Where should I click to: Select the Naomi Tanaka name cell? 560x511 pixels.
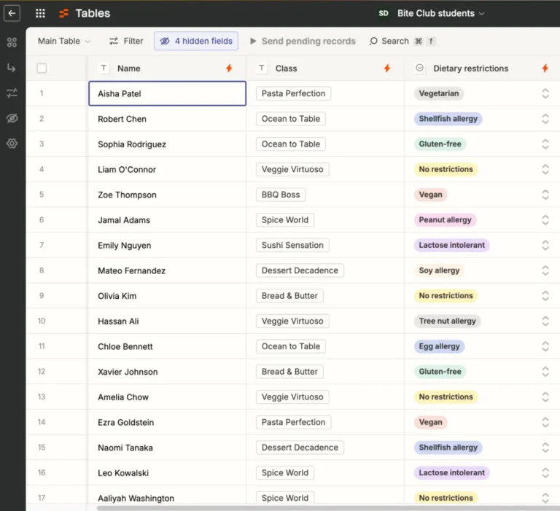coord(167,448)
